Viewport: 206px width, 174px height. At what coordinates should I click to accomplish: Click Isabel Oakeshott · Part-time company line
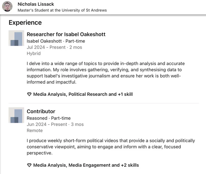(x=56, y=41)
